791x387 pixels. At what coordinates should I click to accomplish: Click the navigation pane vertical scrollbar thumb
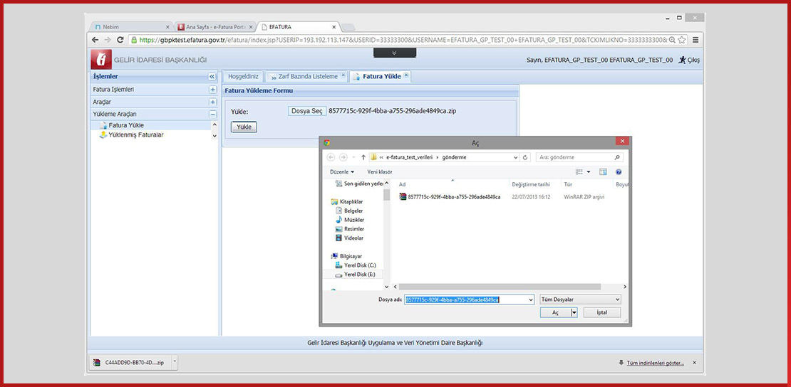387,196
